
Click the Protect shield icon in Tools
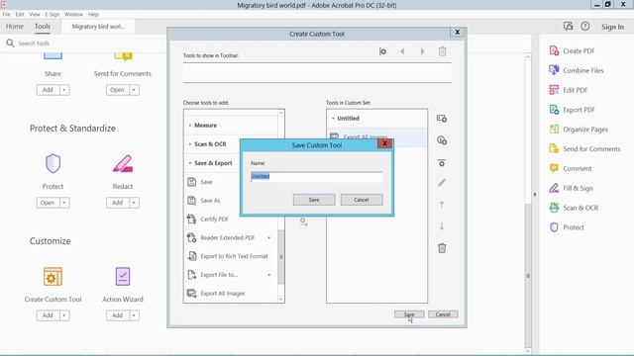[x=53, y=163]
